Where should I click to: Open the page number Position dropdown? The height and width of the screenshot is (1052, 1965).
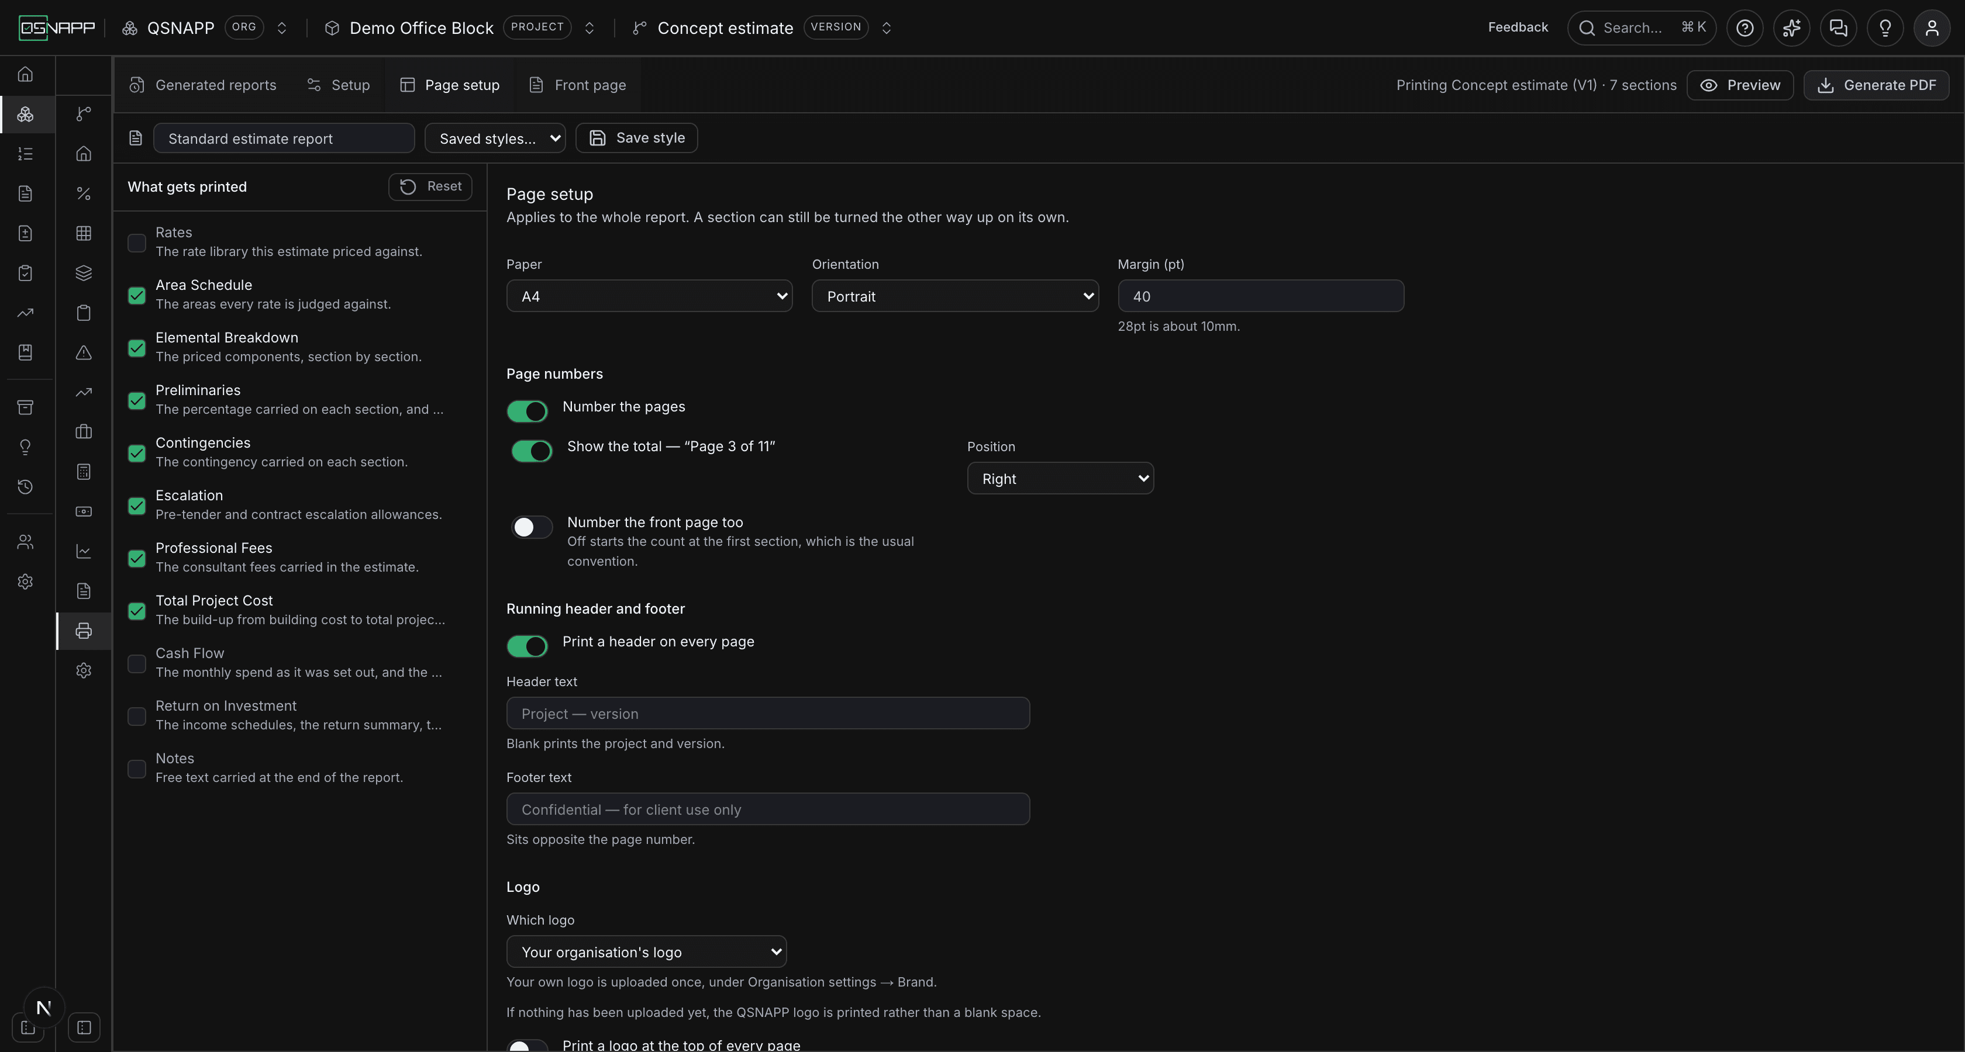(1060, 478)
